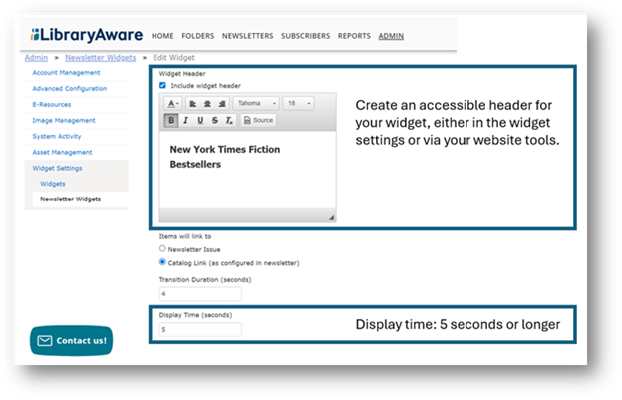Image resolution: width=622 pixels, height=400 pixels.
Task: Select the Newsletter Issue radio option
Action: point(162,248)
